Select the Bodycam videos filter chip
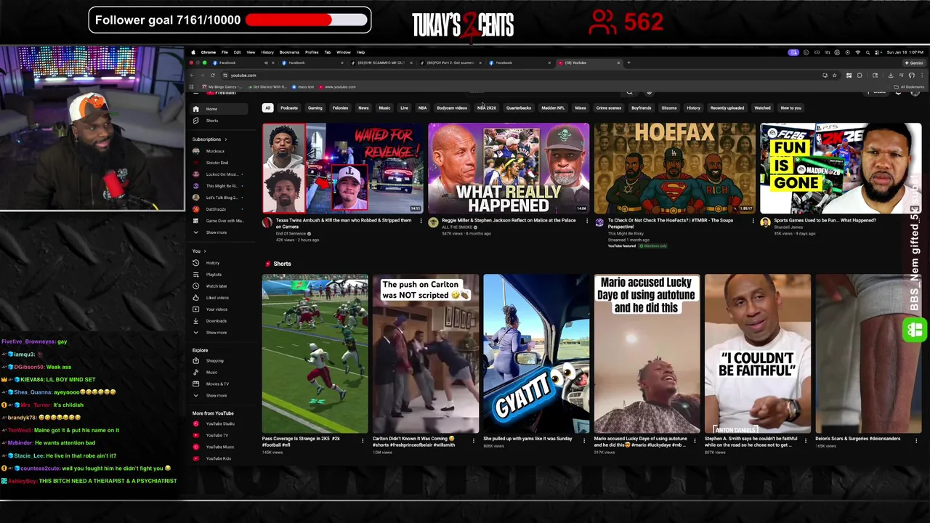This screenshot has height=523, width=930. pos(452,108)
